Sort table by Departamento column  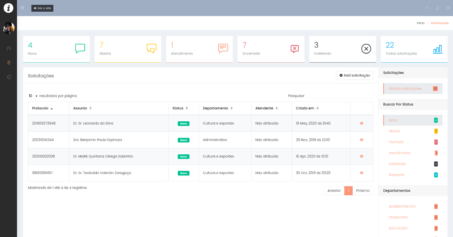(x=218, y=108)
